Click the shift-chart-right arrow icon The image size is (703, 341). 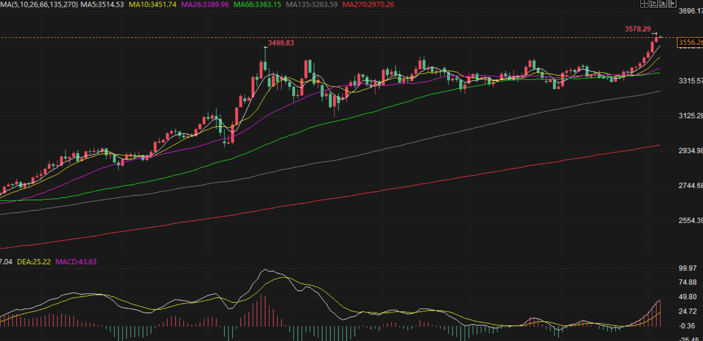point(672,4)
